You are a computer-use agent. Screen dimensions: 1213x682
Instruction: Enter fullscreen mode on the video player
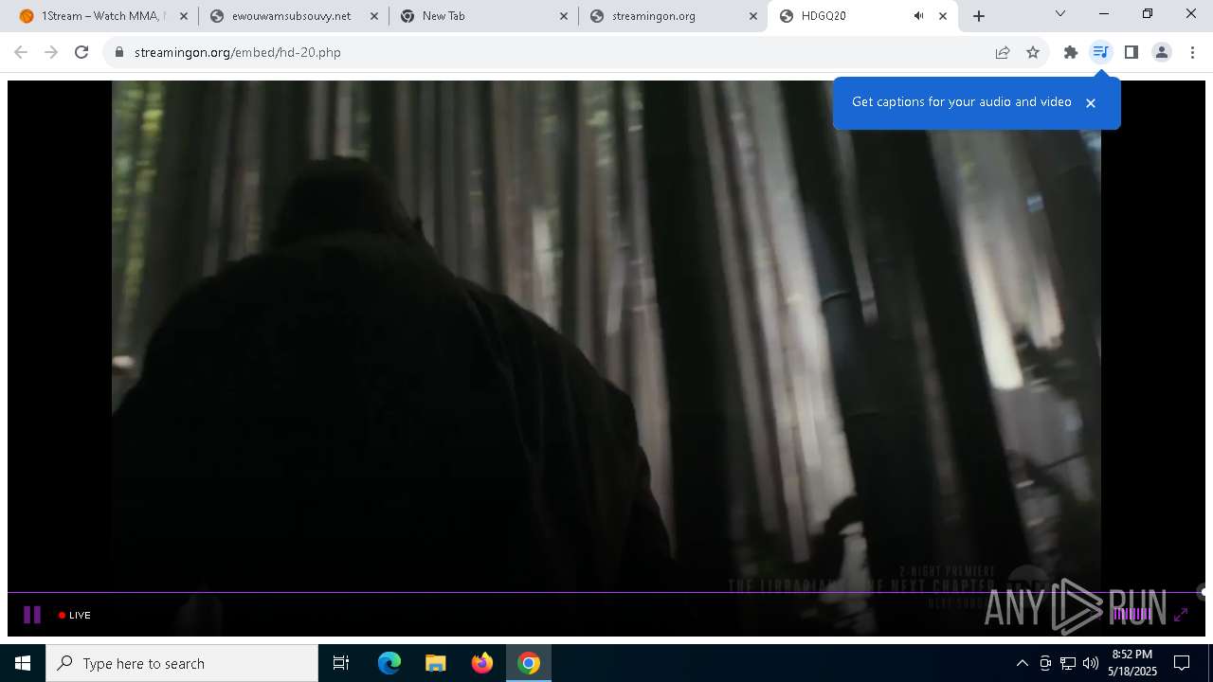point(1181,615)
